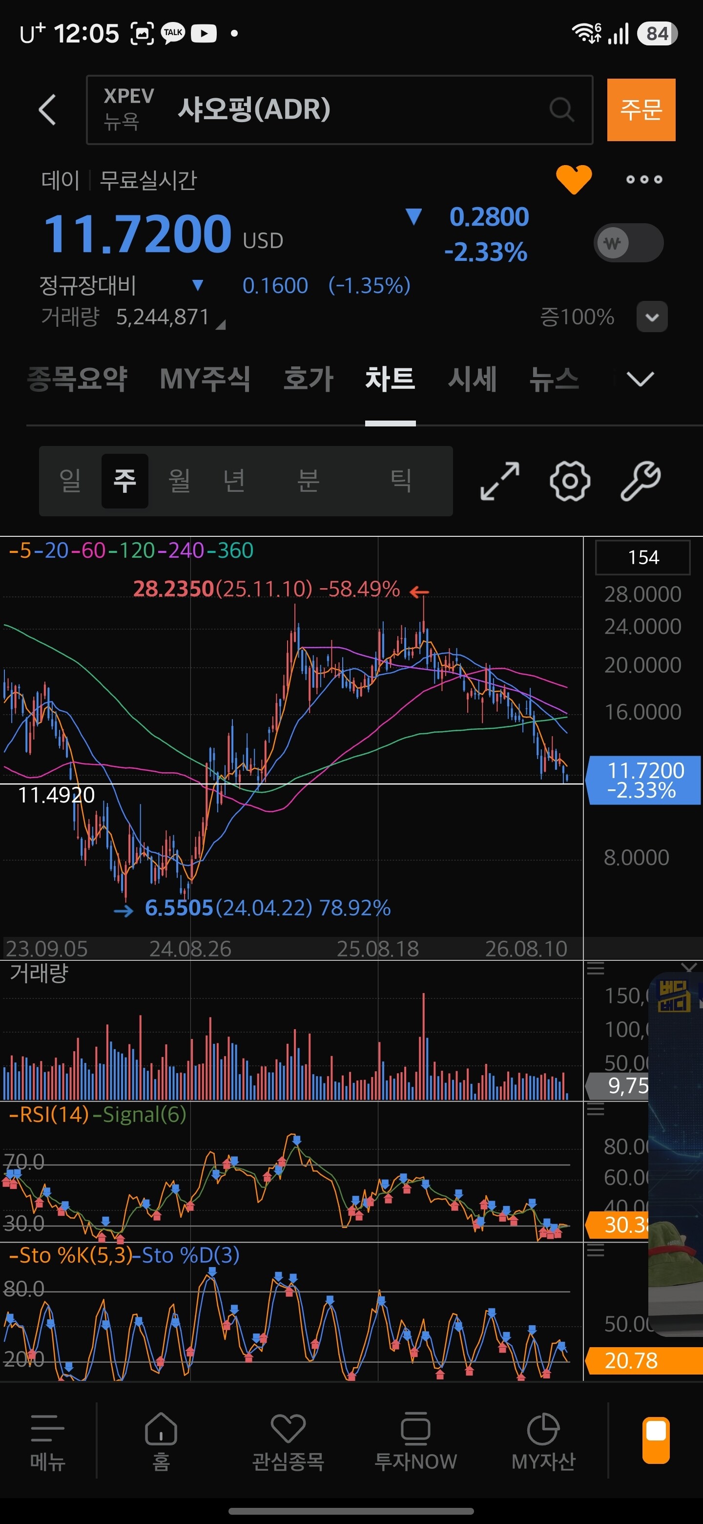Tap the back arrow icon
The height and width of the screenshot is (1524, 703).
pyautogui.click(x=47, y=109)
